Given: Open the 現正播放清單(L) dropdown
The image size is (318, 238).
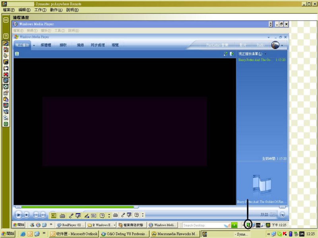Looking at the screenshot, I should coord(252,54).
